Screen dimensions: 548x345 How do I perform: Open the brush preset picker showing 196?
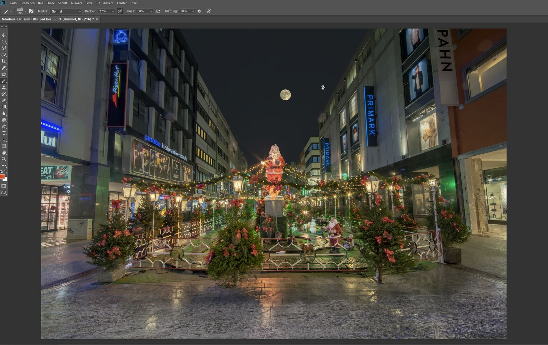21,11
